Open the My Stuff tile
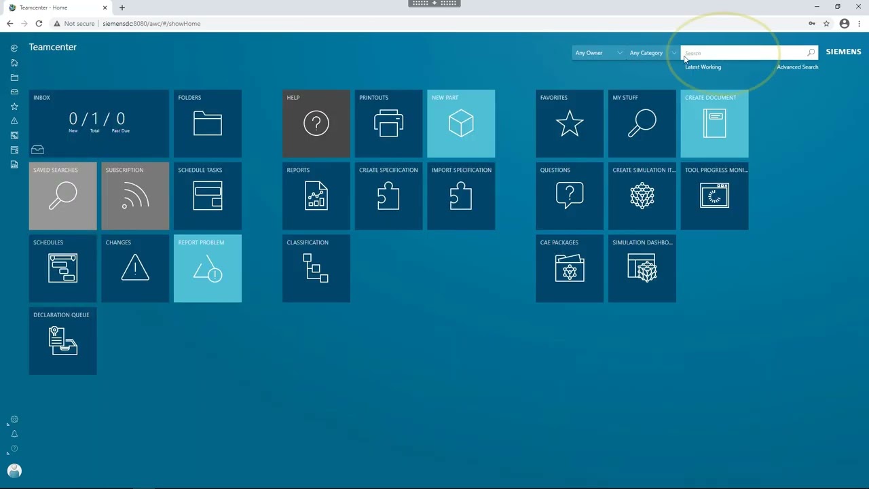Viewport: 869px width, 489px height. 642,124
